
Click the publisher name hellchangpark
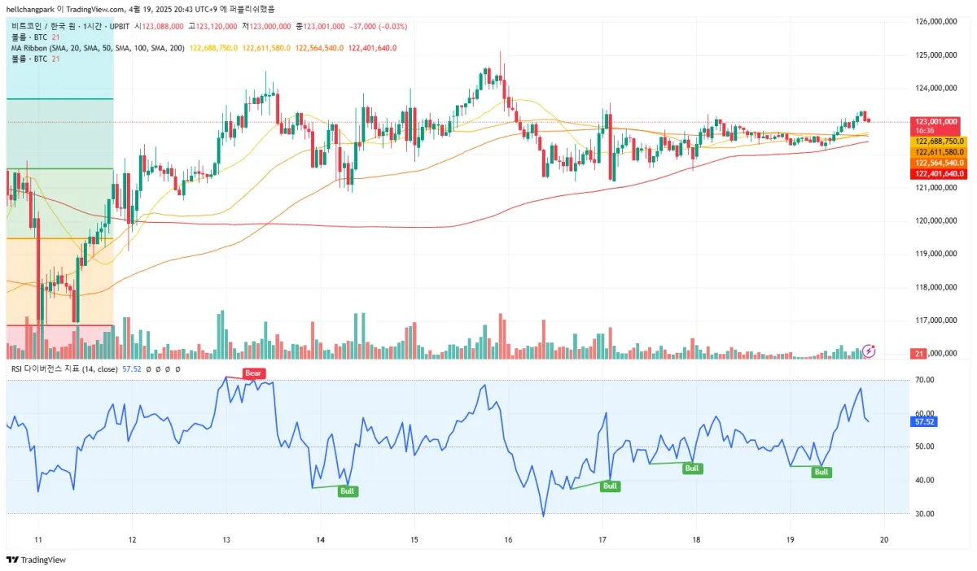(x=29, y=9)
